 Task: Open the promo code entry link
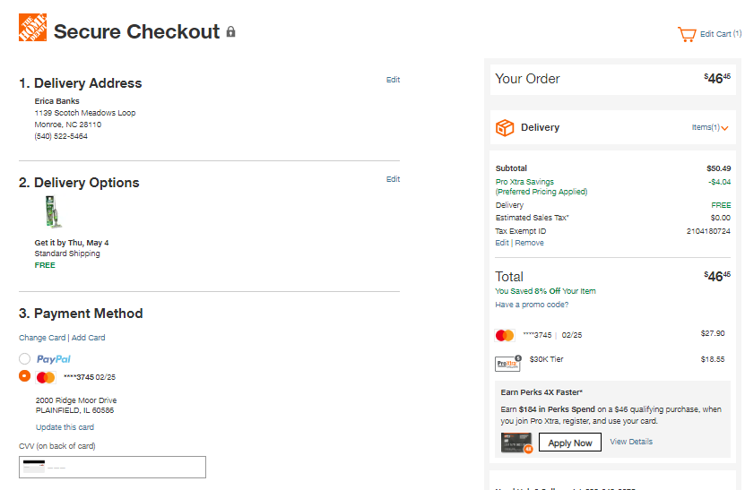pyautogui.click(x=532, y=305)
